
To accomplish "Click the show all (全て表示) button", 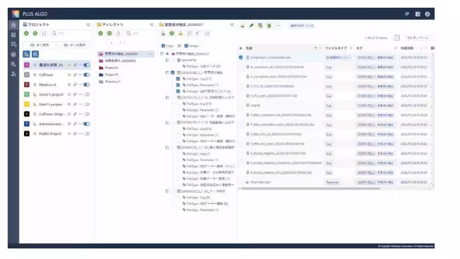I will tap(40, 45).
